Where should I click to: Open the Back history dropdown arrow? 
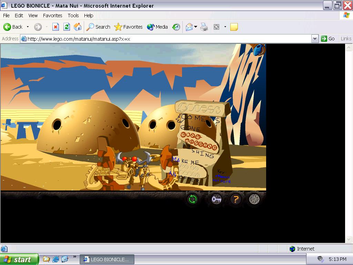pos(28,27)
